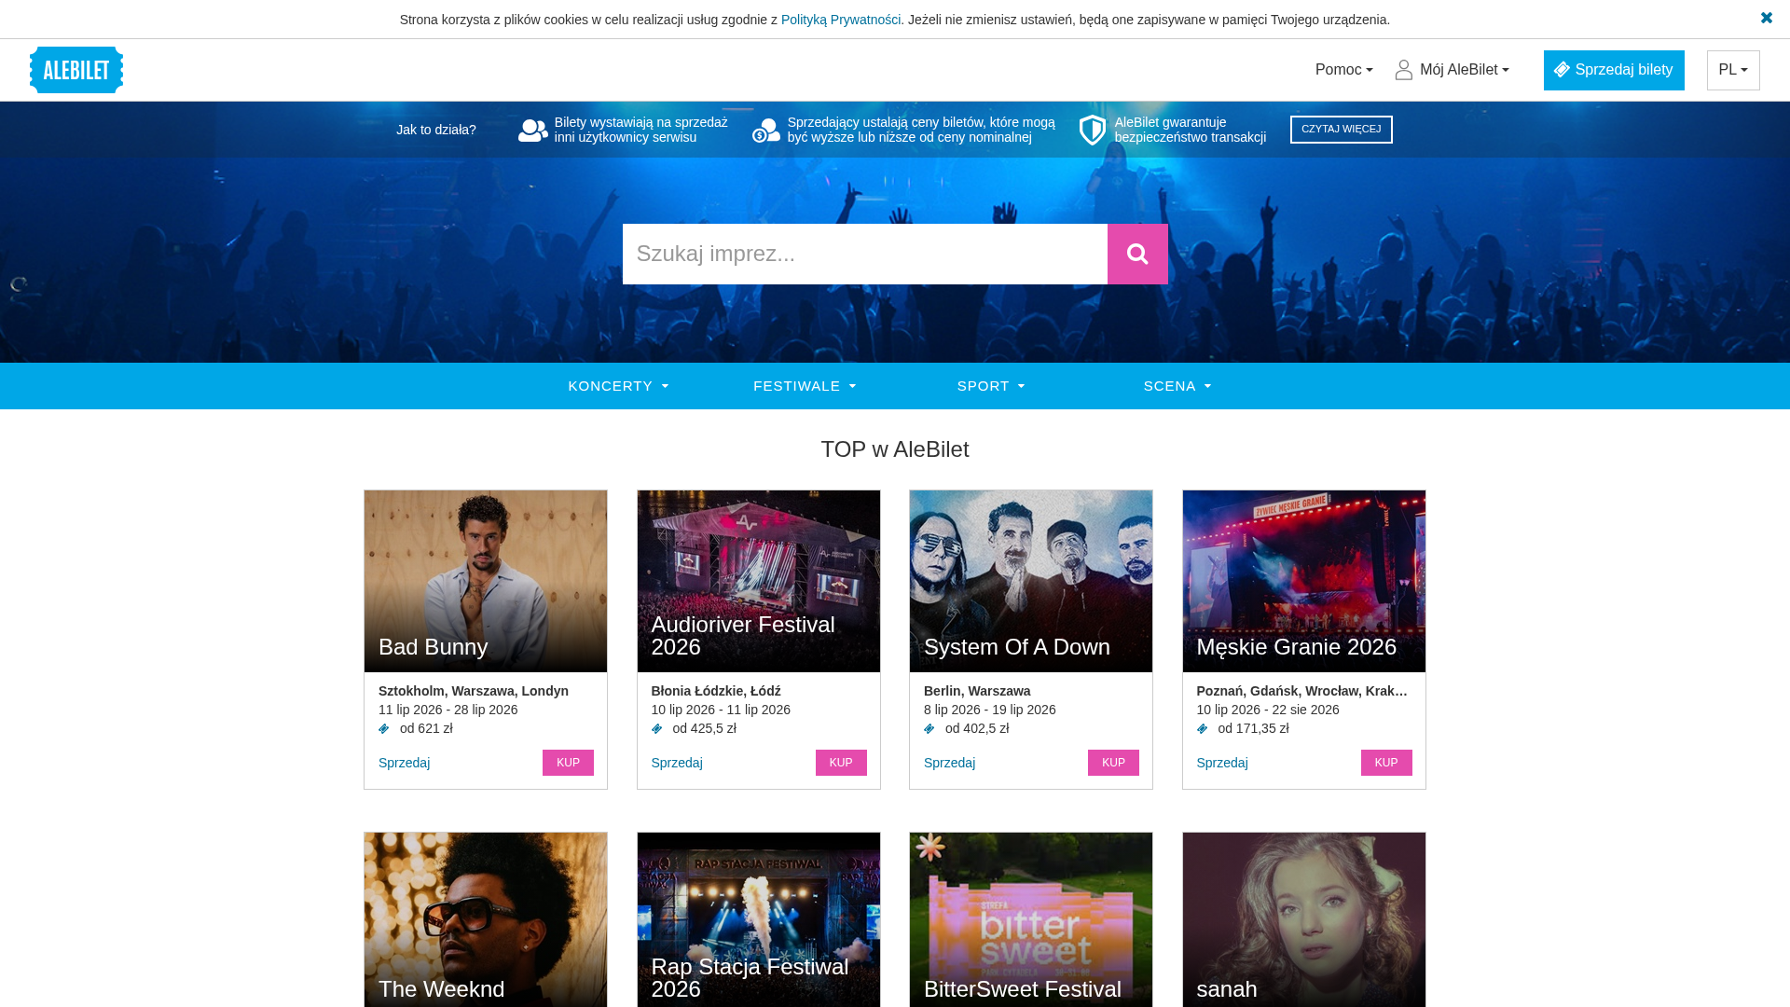Image resolution: width=1790 pixels, height=1007 pixels.
Task: Click Sprzedaj under System Of A Down
Action: (x=949, y=763)
